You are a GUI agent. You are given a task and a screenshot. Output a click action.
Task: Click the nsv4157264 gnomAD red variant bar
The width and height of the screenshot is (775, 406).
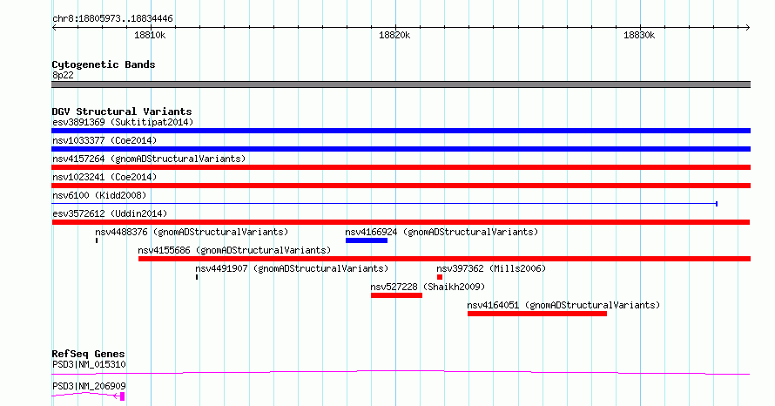point(401,167)
